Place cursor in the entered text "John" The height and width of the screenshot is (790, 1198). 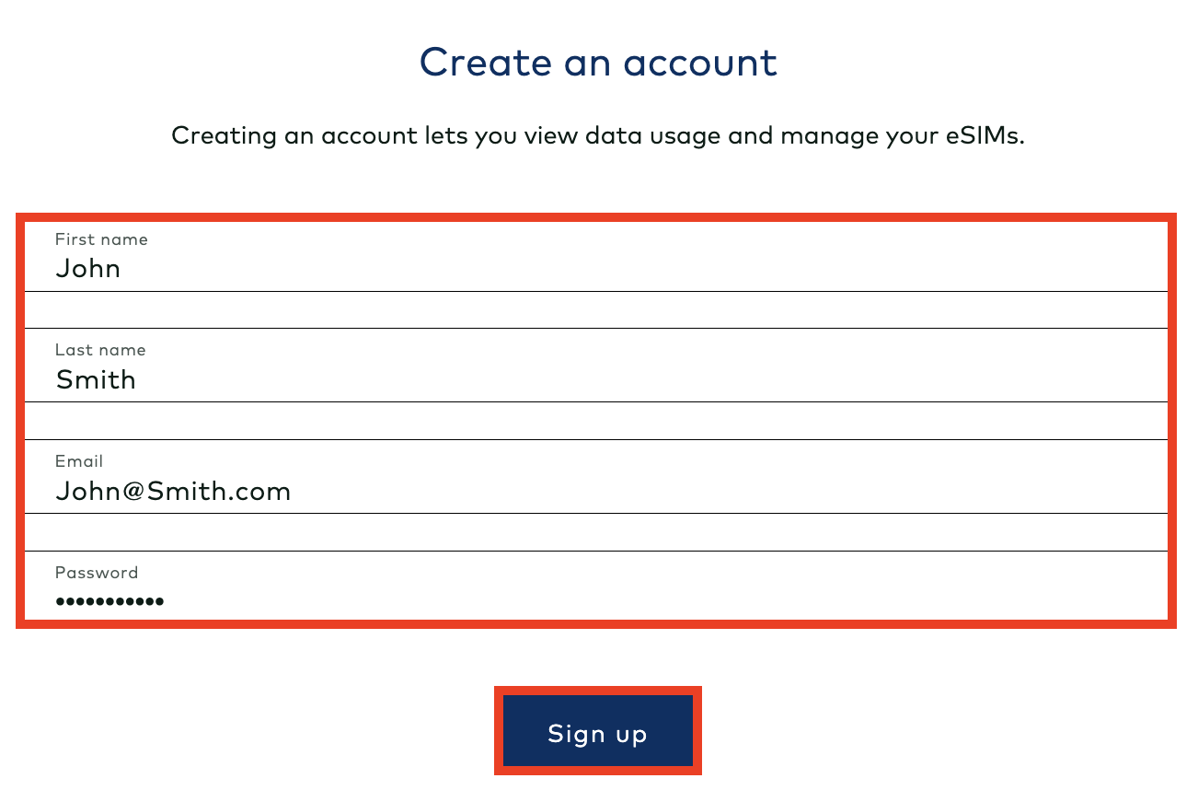[x=88, y=269]
